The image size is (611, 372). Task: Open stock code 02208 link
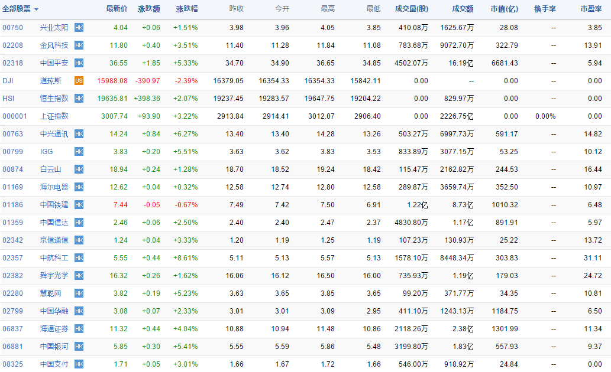click(13, 45)
